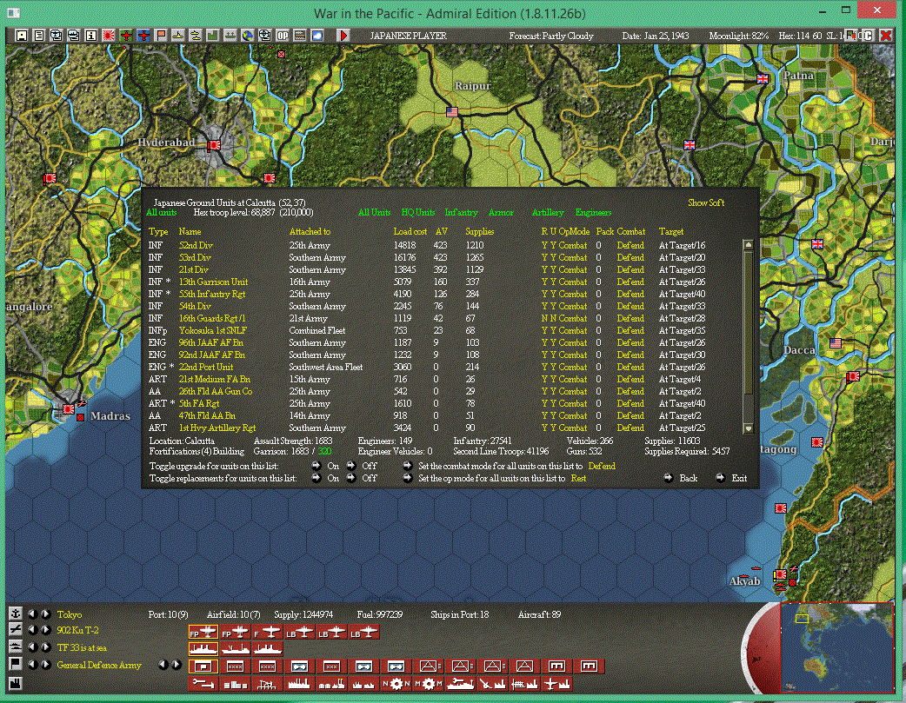The width and height of the screenshot is (906, 703).
Task: Go to previous base before Tokyo
Action: pos(32,614)
